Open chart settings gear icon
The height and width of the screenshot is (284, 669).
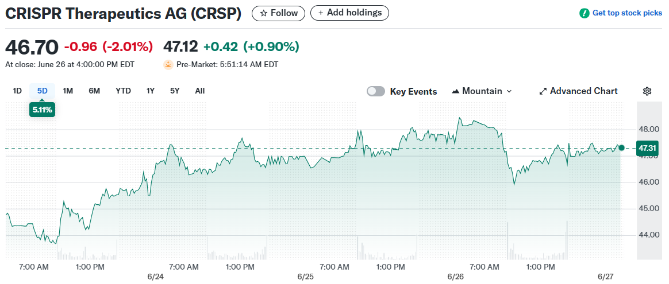coord(647,91)
